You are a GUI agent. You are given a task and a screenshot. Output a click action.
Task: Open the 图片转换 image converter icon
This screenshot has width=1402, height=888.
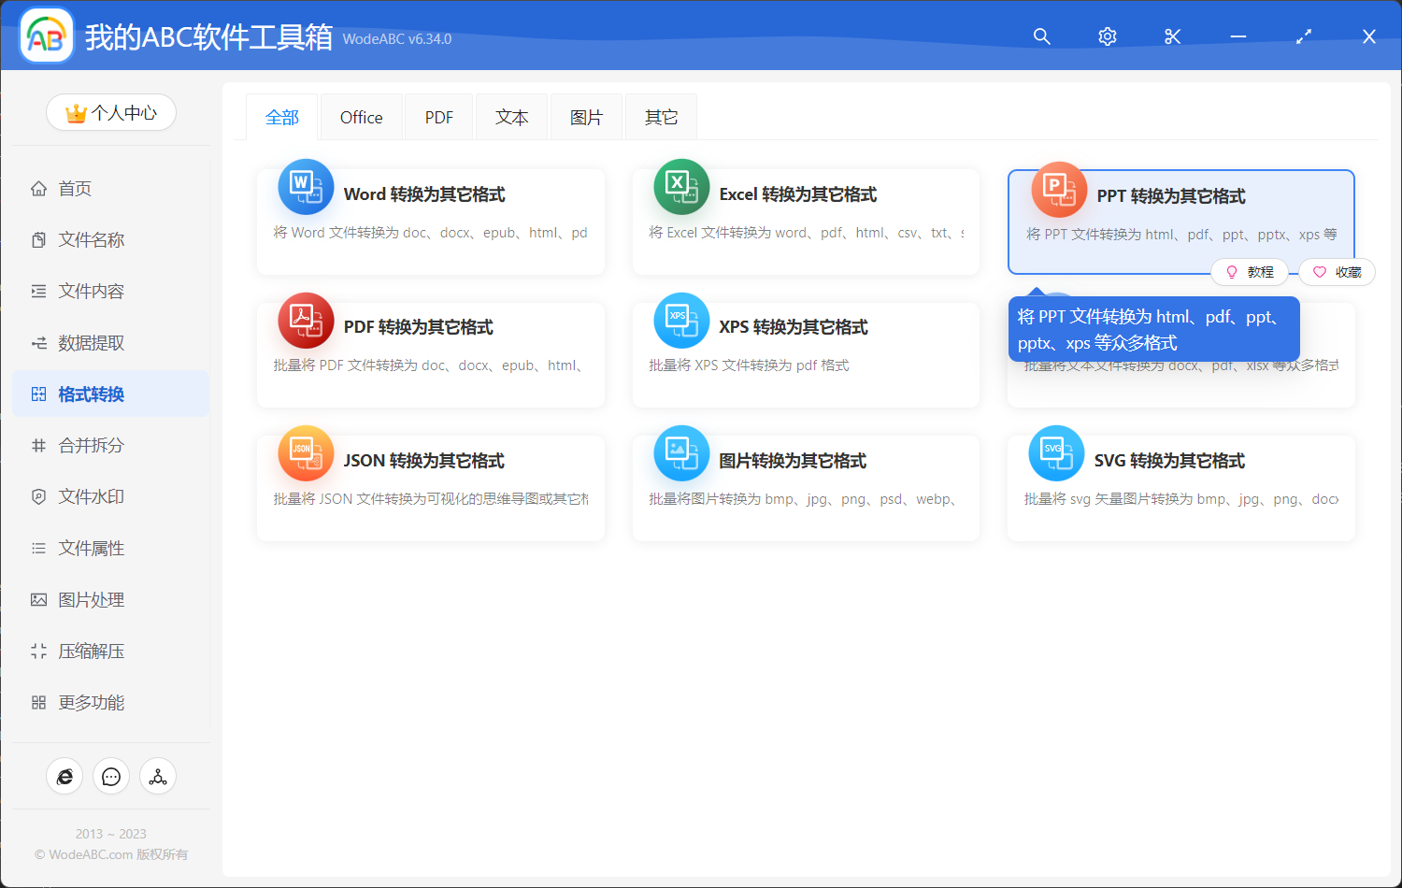point(681,452)
